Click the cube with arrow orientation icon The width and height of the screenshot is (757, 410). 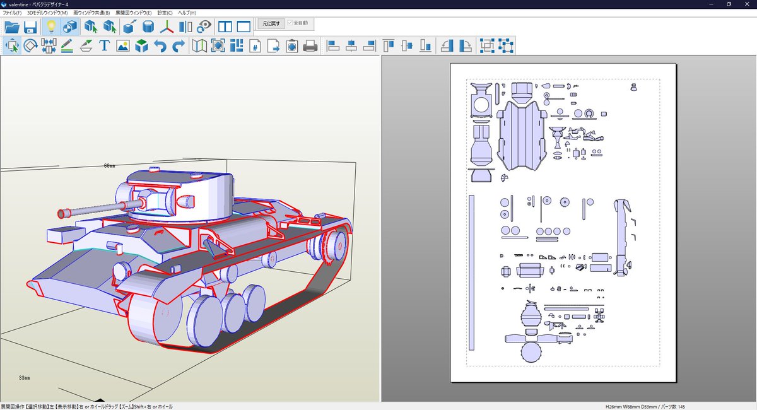pos(129,27)
